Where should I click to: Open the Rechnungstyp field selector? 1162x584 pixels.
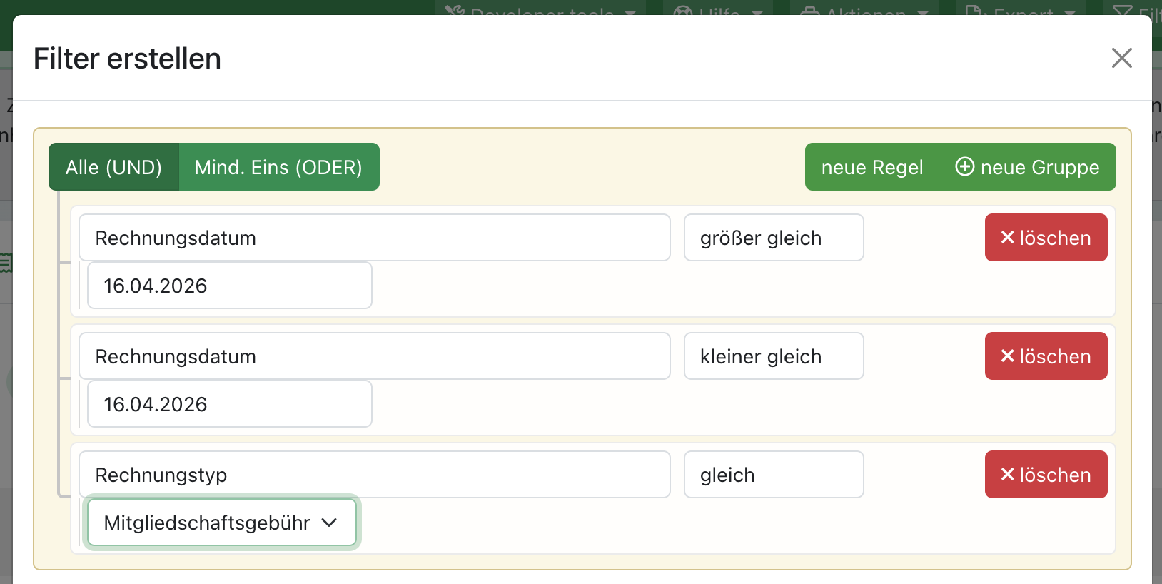(x=374, y=475)
